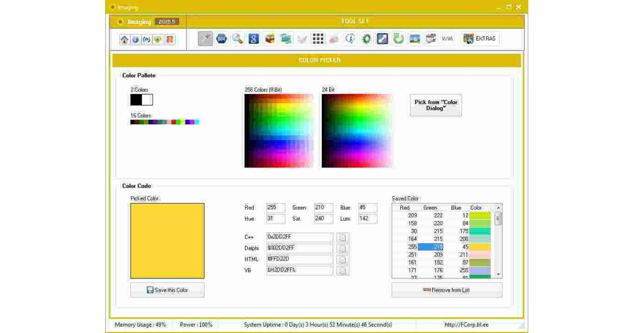Open the image resize tool icon
Viewport: 634px width, 333px height.
tap(382, 39)
